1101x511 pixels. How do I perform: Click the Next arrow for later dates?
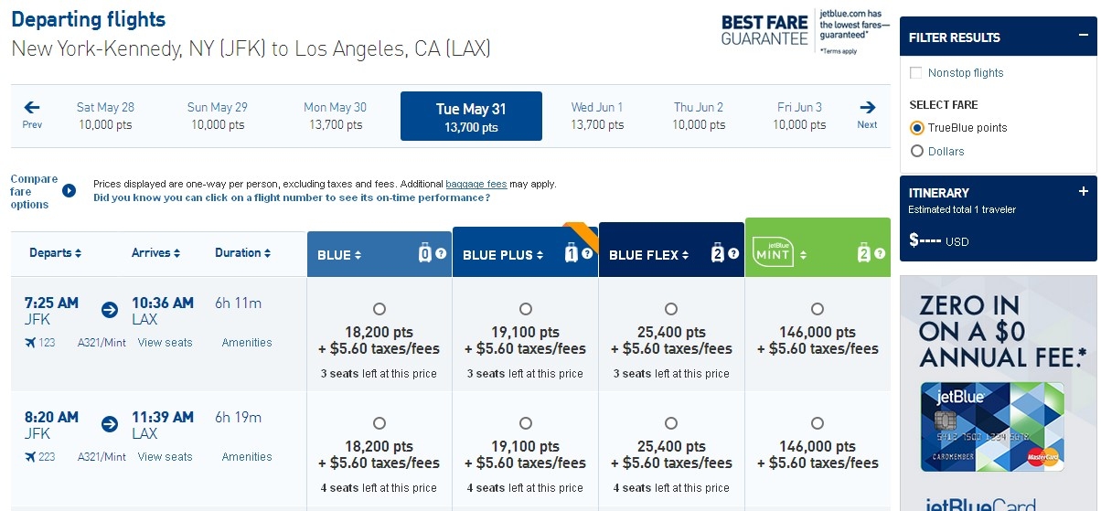[x=867, y=114]
